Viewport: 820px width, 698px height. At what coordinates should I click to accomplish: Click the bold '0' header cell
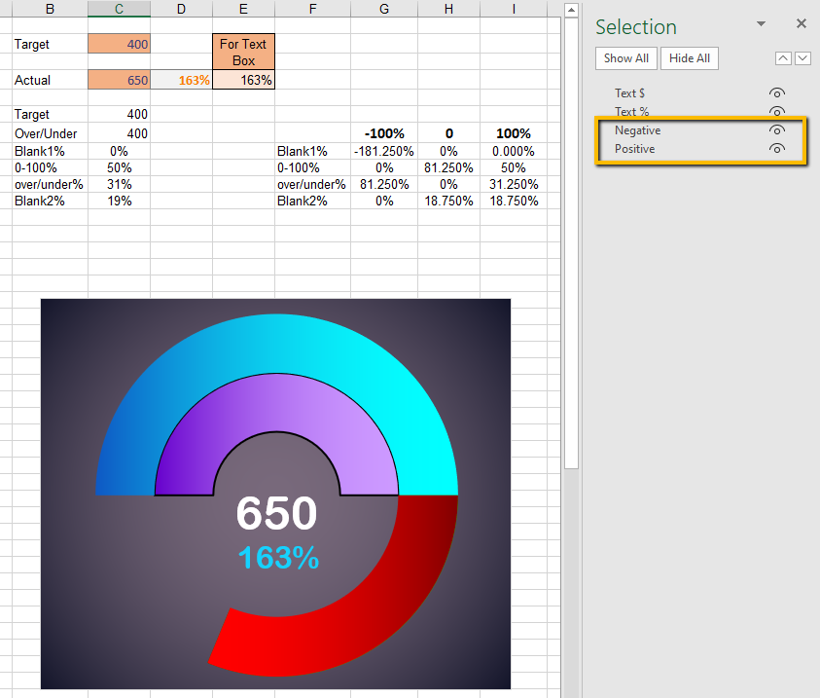448,133
